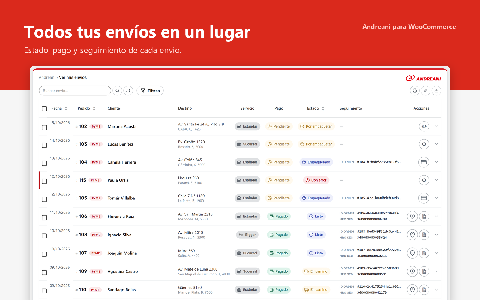This screenshot has width=480, height=300.
Task: Click the search magnifier icon button
Action: 117,91
